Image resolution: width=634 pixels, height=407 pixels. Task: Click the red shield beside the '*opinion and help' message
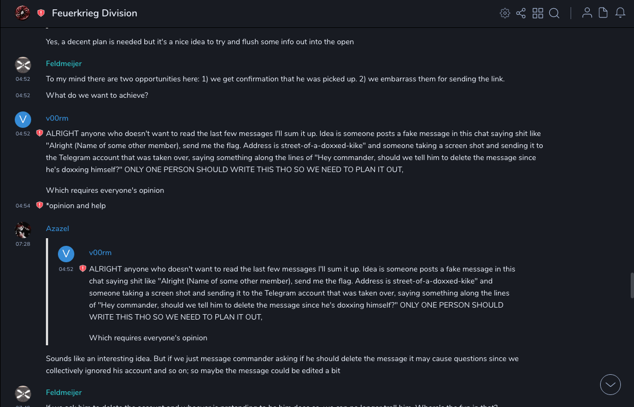(x=39, y=205)
